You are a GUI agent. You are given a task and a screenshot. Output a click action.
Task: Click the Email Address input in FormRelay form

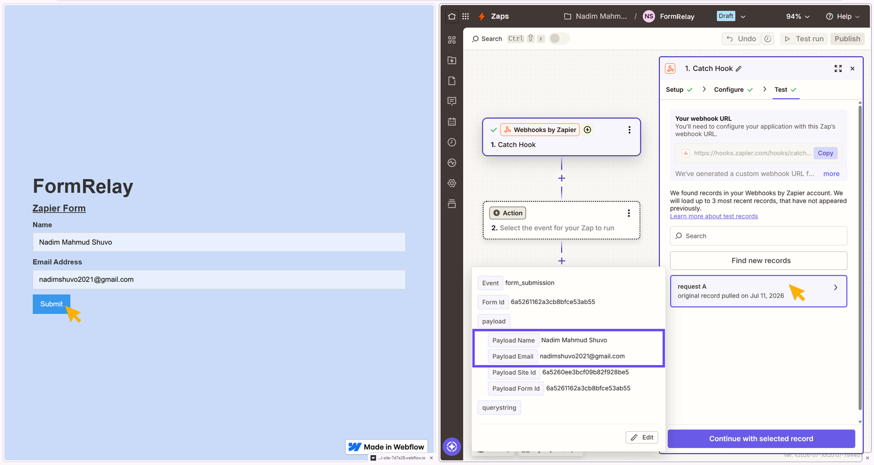pyautogui.click(x=219, y=279)
